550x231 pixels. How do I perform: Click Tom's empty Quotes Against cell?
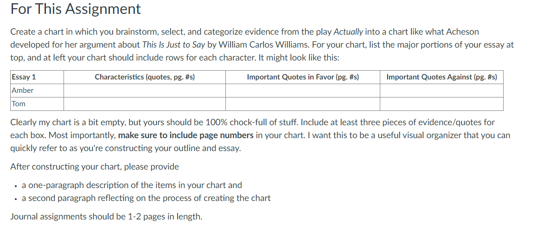(x=441, y=104)
